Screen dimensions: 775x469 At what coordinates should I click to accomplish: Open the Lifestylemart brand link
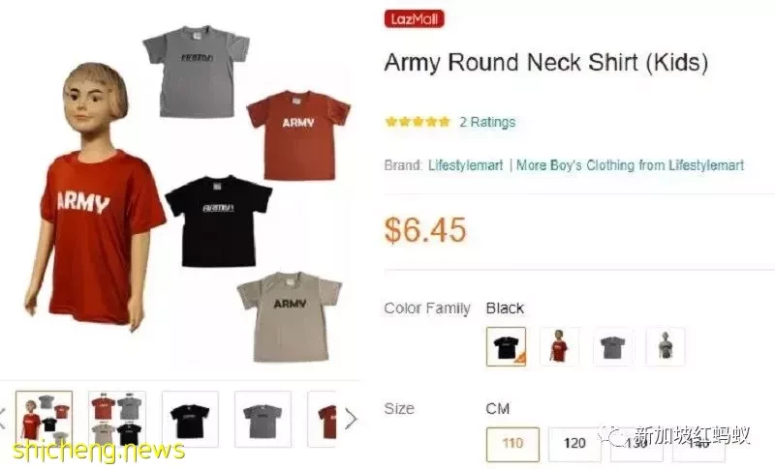[x=465, y=165]
